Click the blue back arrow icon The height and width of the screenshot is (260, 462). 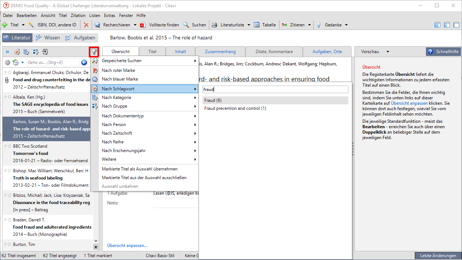coord(84,62)
